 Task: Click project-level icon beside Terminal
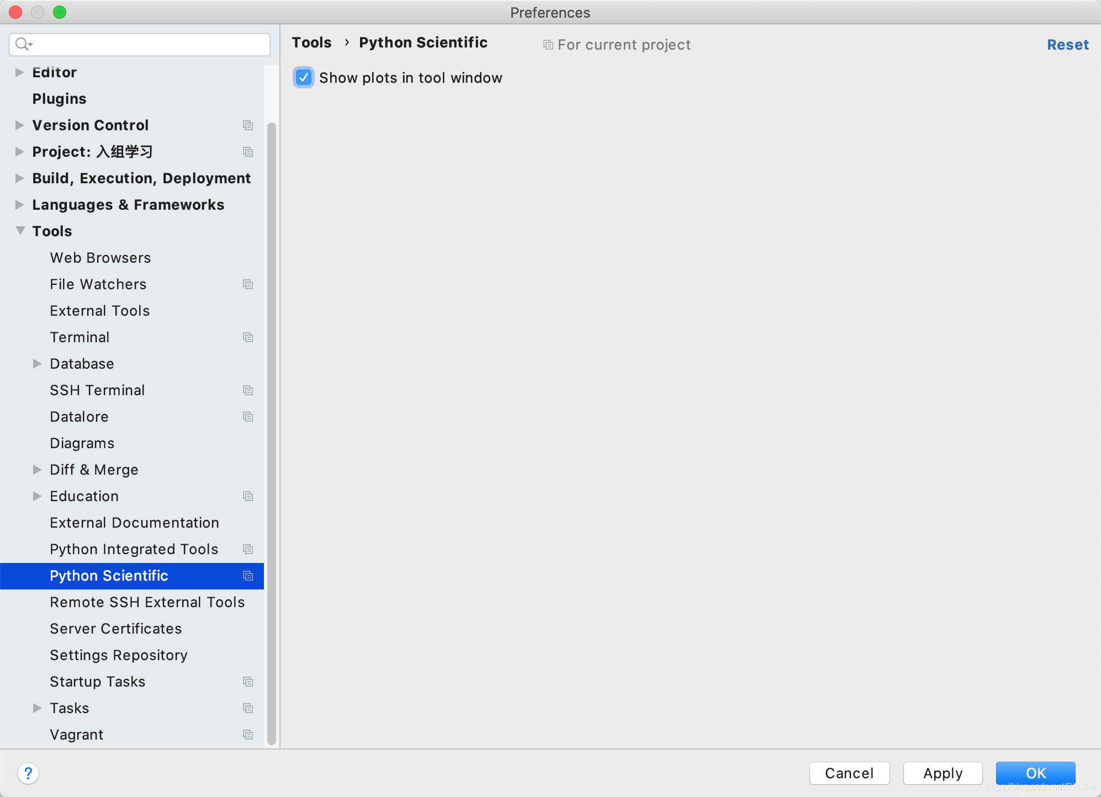pyautogui.click(x=248, y=337)
